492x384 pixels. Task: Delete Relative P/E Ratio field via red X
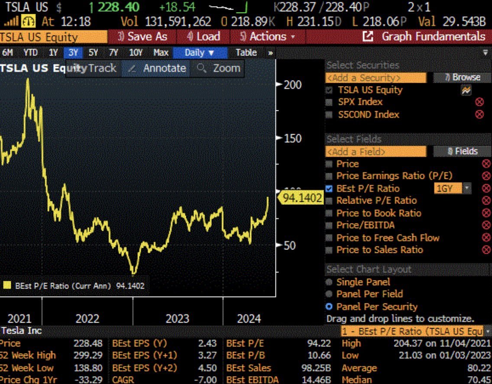click(x=486, y=200)
